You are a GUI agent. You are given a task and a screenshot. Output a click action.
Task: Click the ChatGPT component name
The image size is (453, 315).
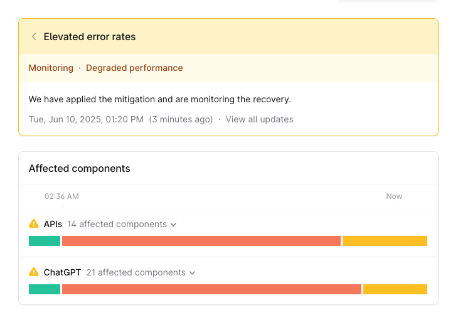(62, 272)
